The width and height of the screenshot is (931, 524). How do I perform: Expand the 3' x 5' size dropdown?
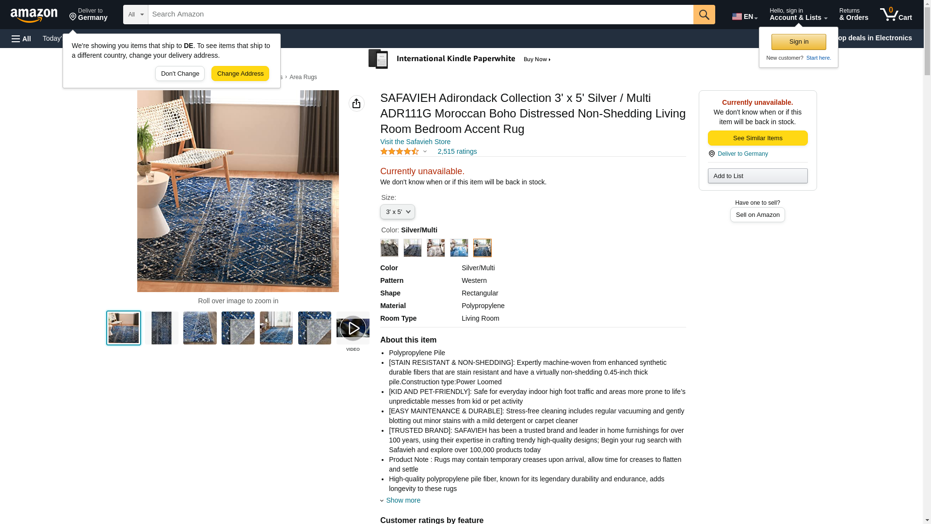click(x=397, y=212)
